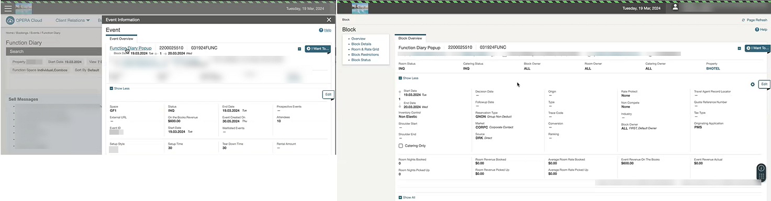Image resolution: width=771 pixels, height=201 pixels.
Task: Click Edit in the Event Information dialog
Action: click(328, 94)
